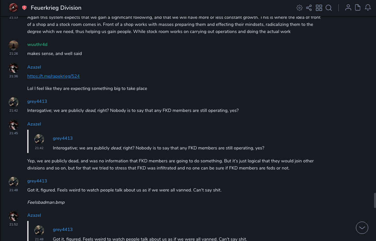
Task: Click the document file icon
Action: point(358,8)
